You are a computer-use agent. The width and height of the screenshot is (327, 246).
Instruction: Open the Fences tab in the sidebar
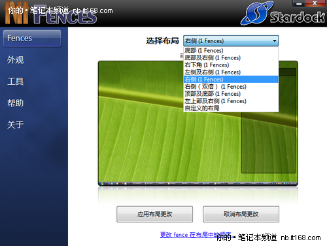click(32, 38)
